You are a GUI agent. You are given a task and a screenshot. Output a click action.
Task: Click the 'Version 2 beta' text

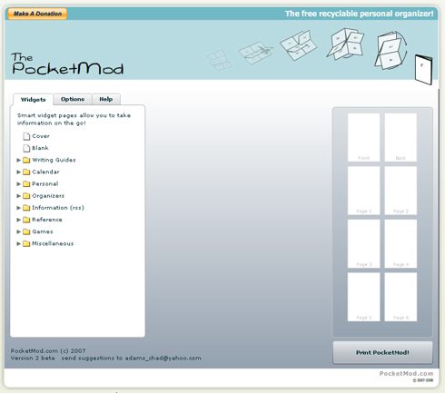[x=33, y=359]
